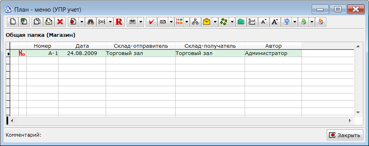
Task: Click the Автор column header
Action: point(273,46)
